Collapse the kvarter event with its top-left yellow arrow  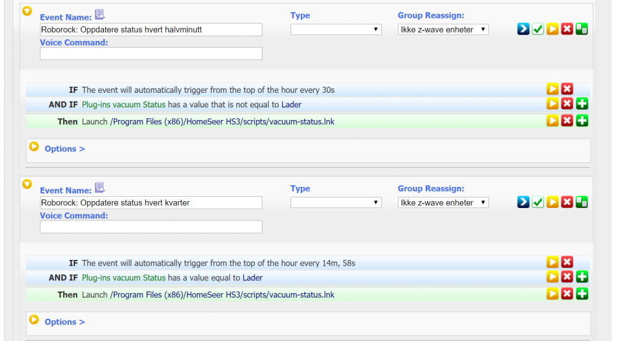click(27, 184)
